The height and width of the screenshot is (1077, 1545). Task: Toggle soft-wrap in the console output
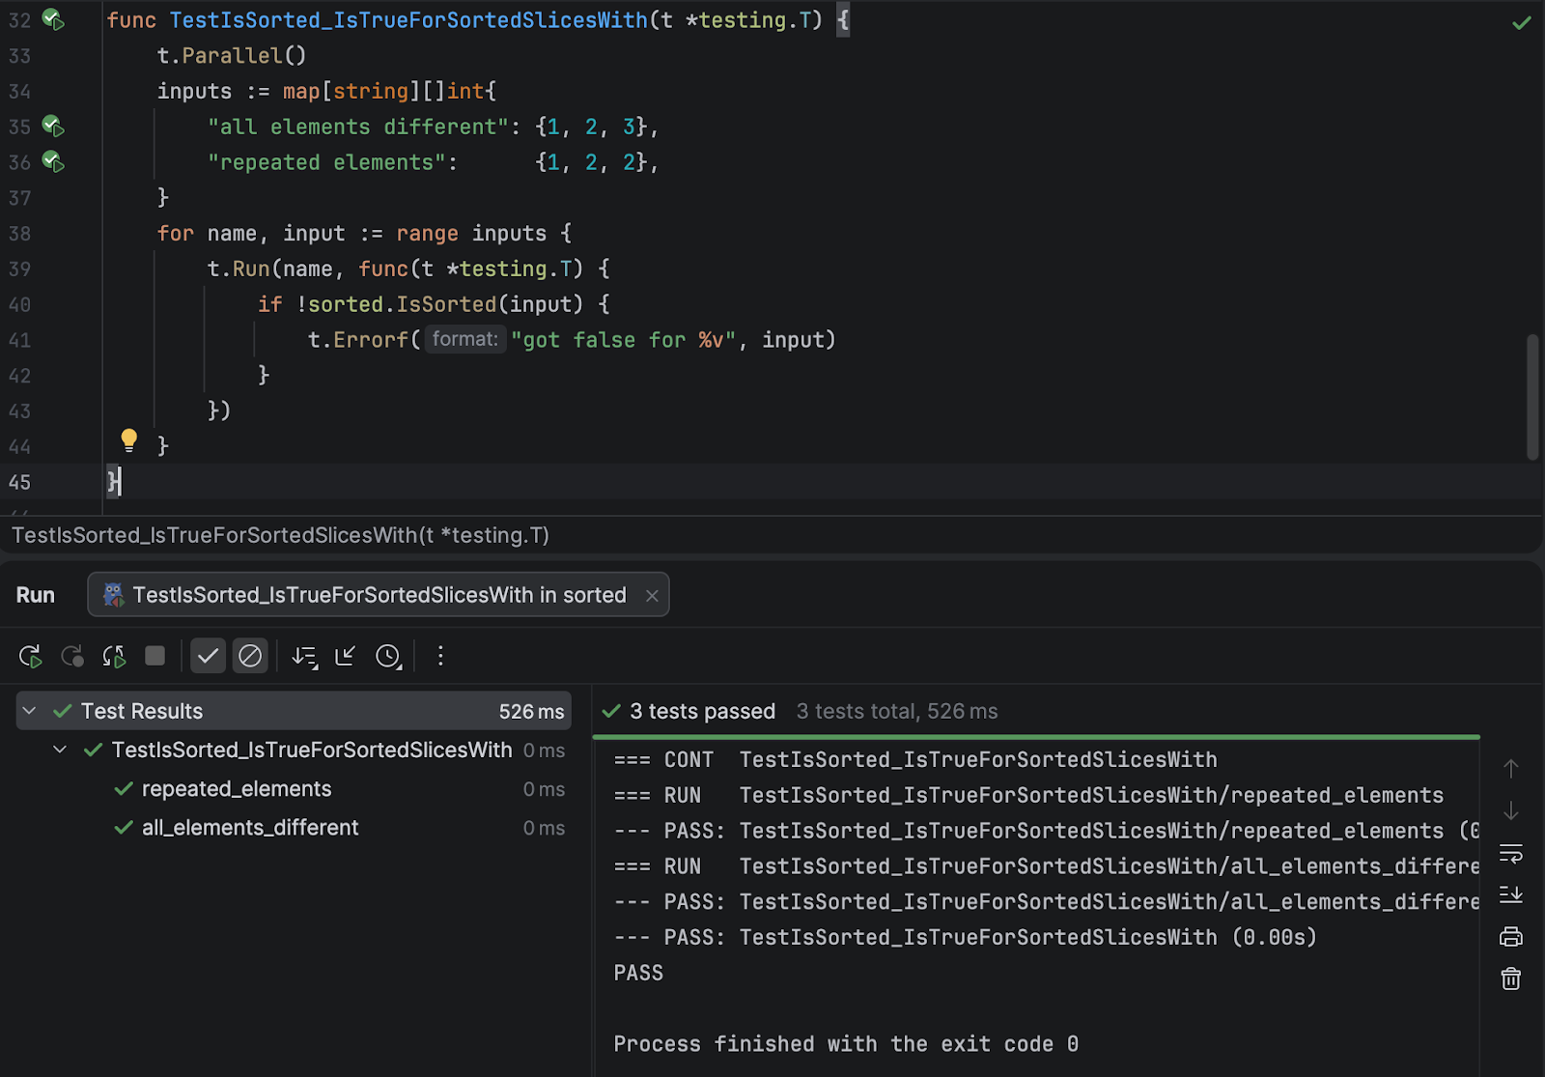(x=1510, y=854)
